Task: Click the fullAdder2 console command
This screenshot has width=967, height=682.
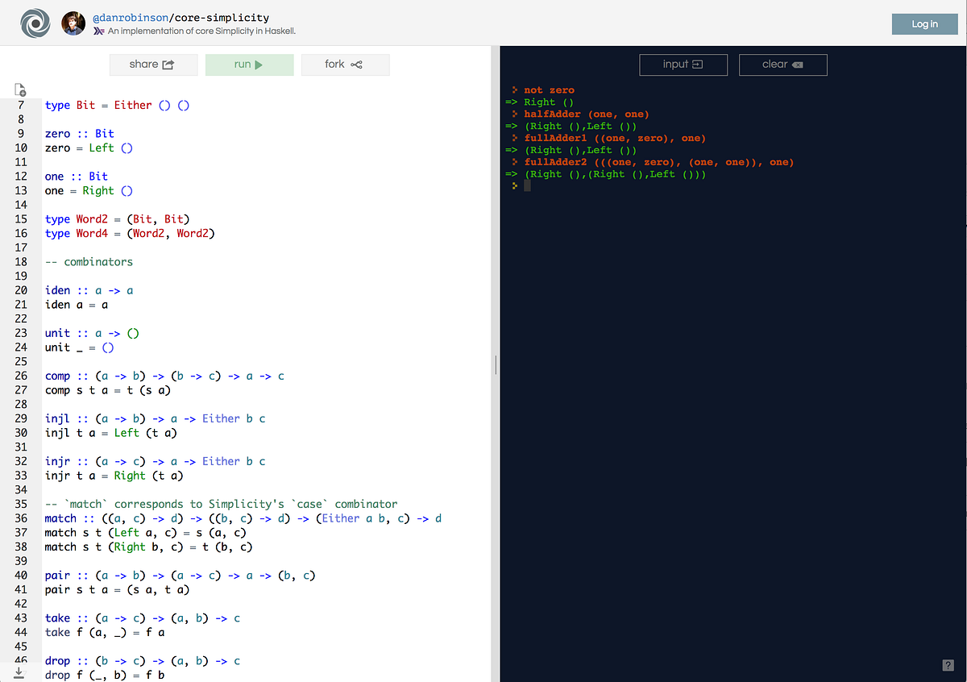Action: coord(658,163)
